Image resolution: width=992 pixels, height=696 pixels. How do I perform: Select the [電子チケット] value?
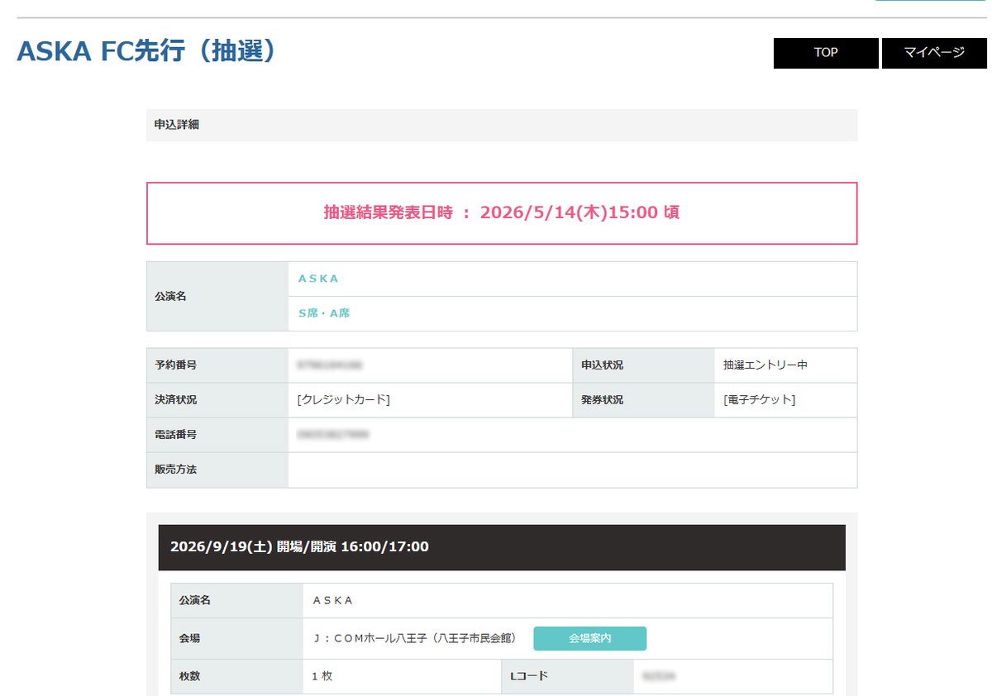[759, 399]
